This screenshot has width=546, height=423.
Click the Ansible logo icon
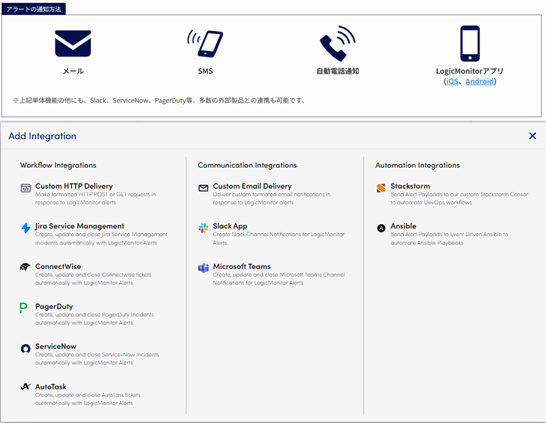point(381,228)
